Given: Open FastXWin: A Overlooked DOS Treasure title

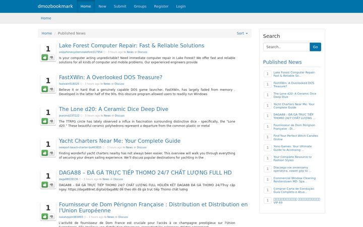Looking at the screenshot, I should pos(110,77).
